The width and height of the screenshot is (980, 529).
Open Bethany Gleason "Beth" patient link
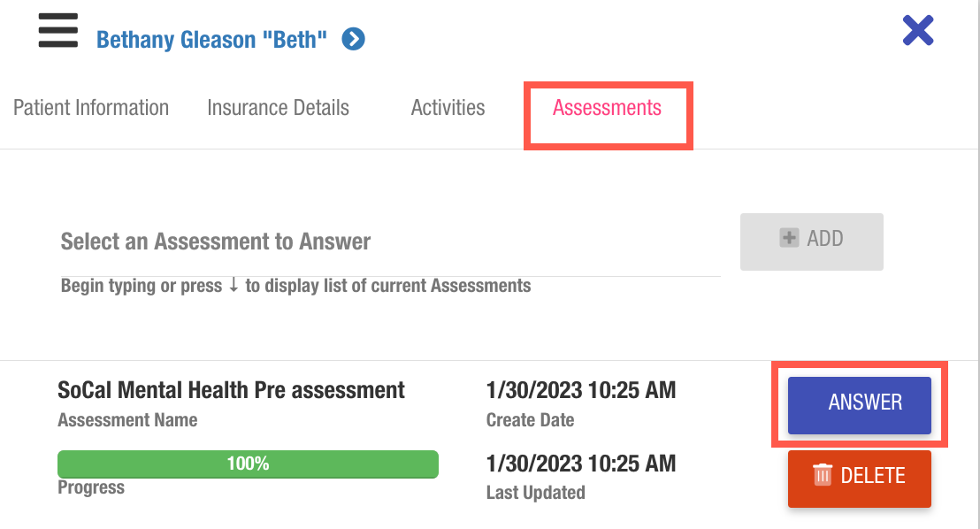point(211,40)
